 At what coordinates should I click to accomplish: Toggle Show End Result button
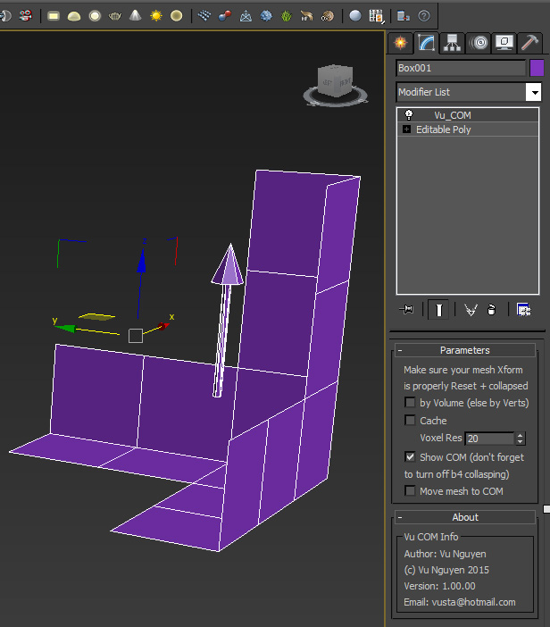[x=438, y=309]
